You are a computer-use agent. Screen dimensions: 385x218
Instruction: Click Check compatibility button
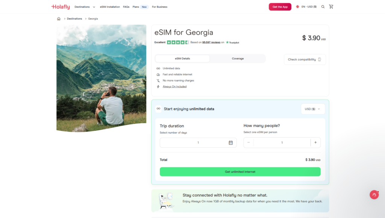click(305, 59)
